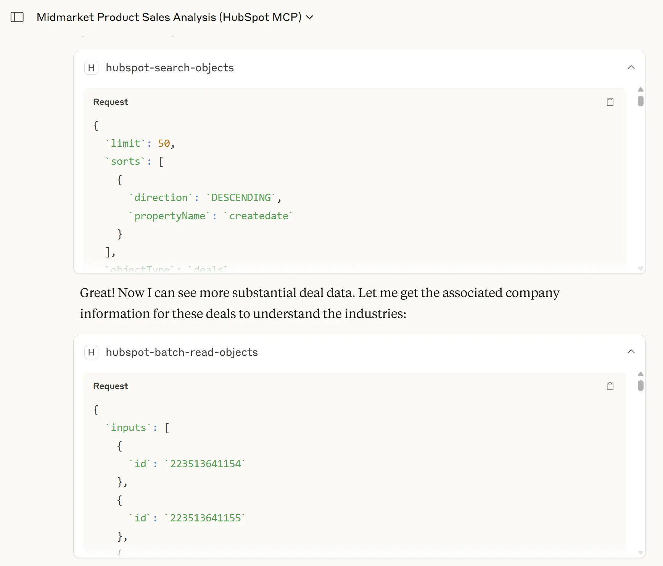Image resolution: width=663 pixels, height=566 pixels.
Task: Click the Request label on the second tool call
Action: tap(110, 386)
